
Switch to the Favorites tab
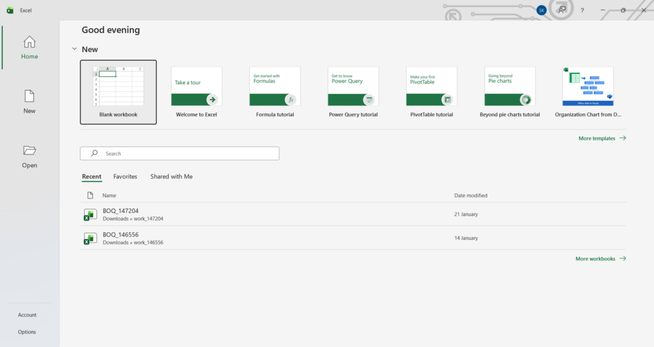tap(125, 177)
